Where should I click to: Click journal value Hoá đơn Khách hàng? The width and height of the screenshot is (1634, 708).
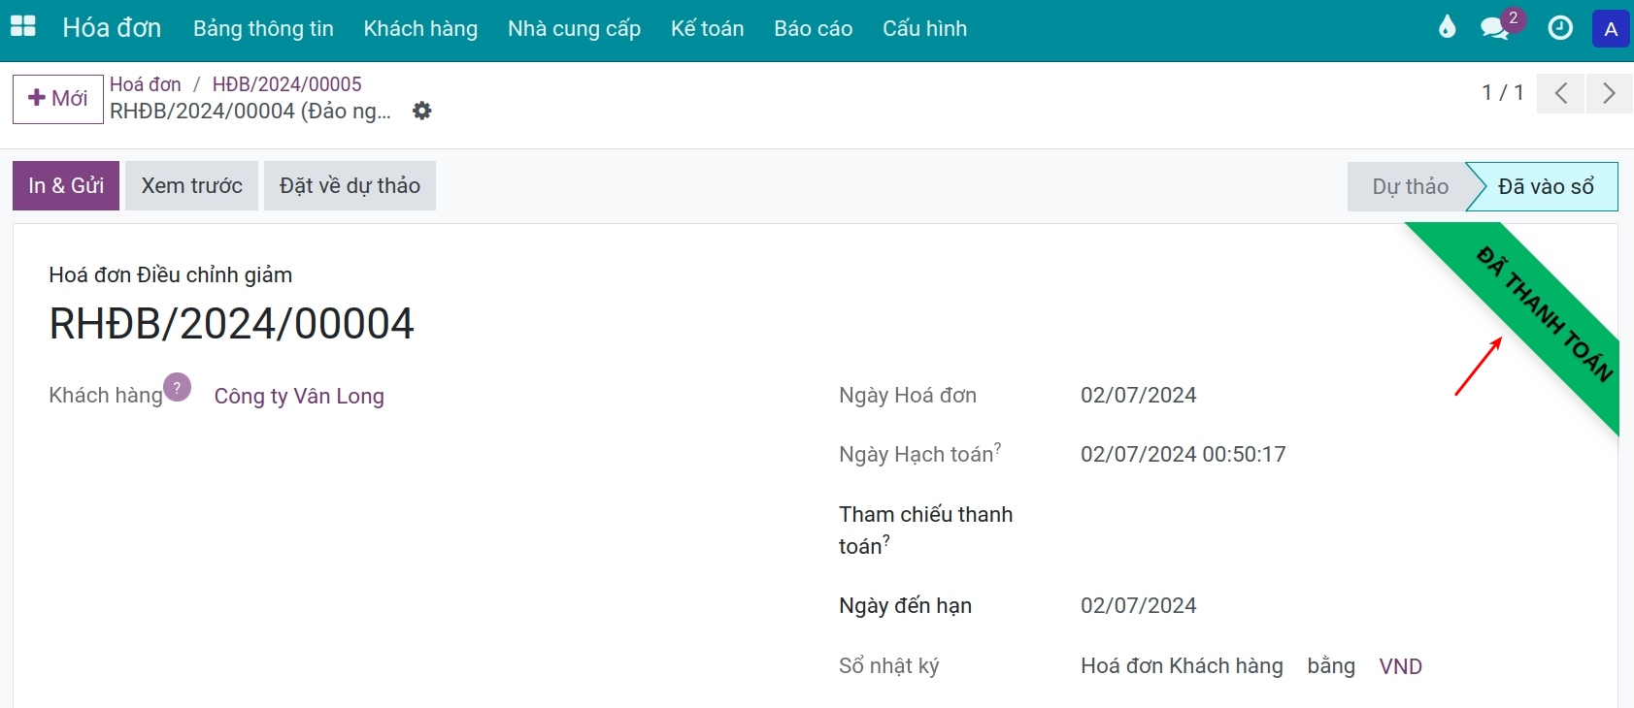coord(1182,665)
